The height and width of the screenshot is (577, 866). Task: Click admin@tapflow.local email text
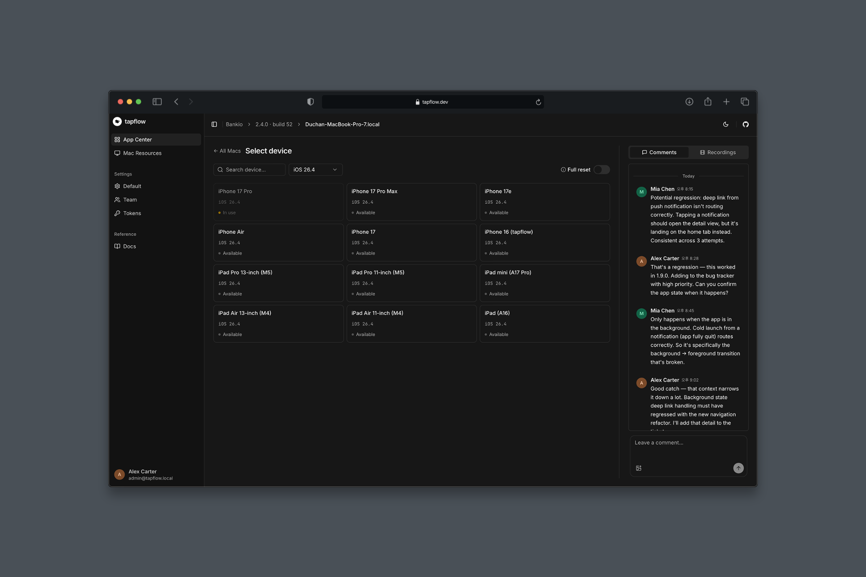click(x=151, y=478)
